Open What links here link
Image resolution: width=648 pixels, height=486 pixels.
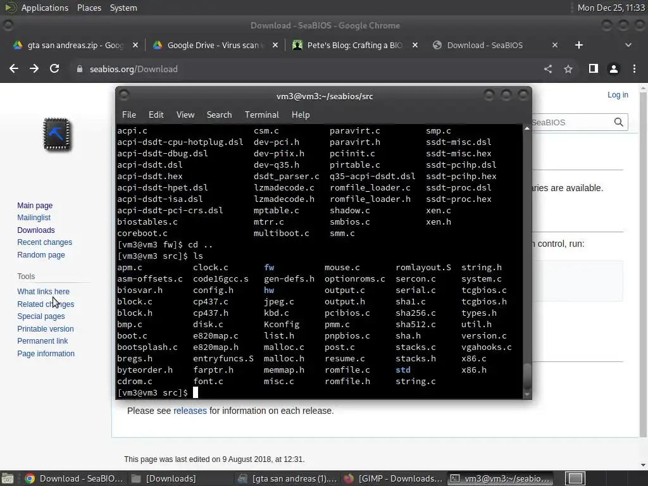[44, 292]
